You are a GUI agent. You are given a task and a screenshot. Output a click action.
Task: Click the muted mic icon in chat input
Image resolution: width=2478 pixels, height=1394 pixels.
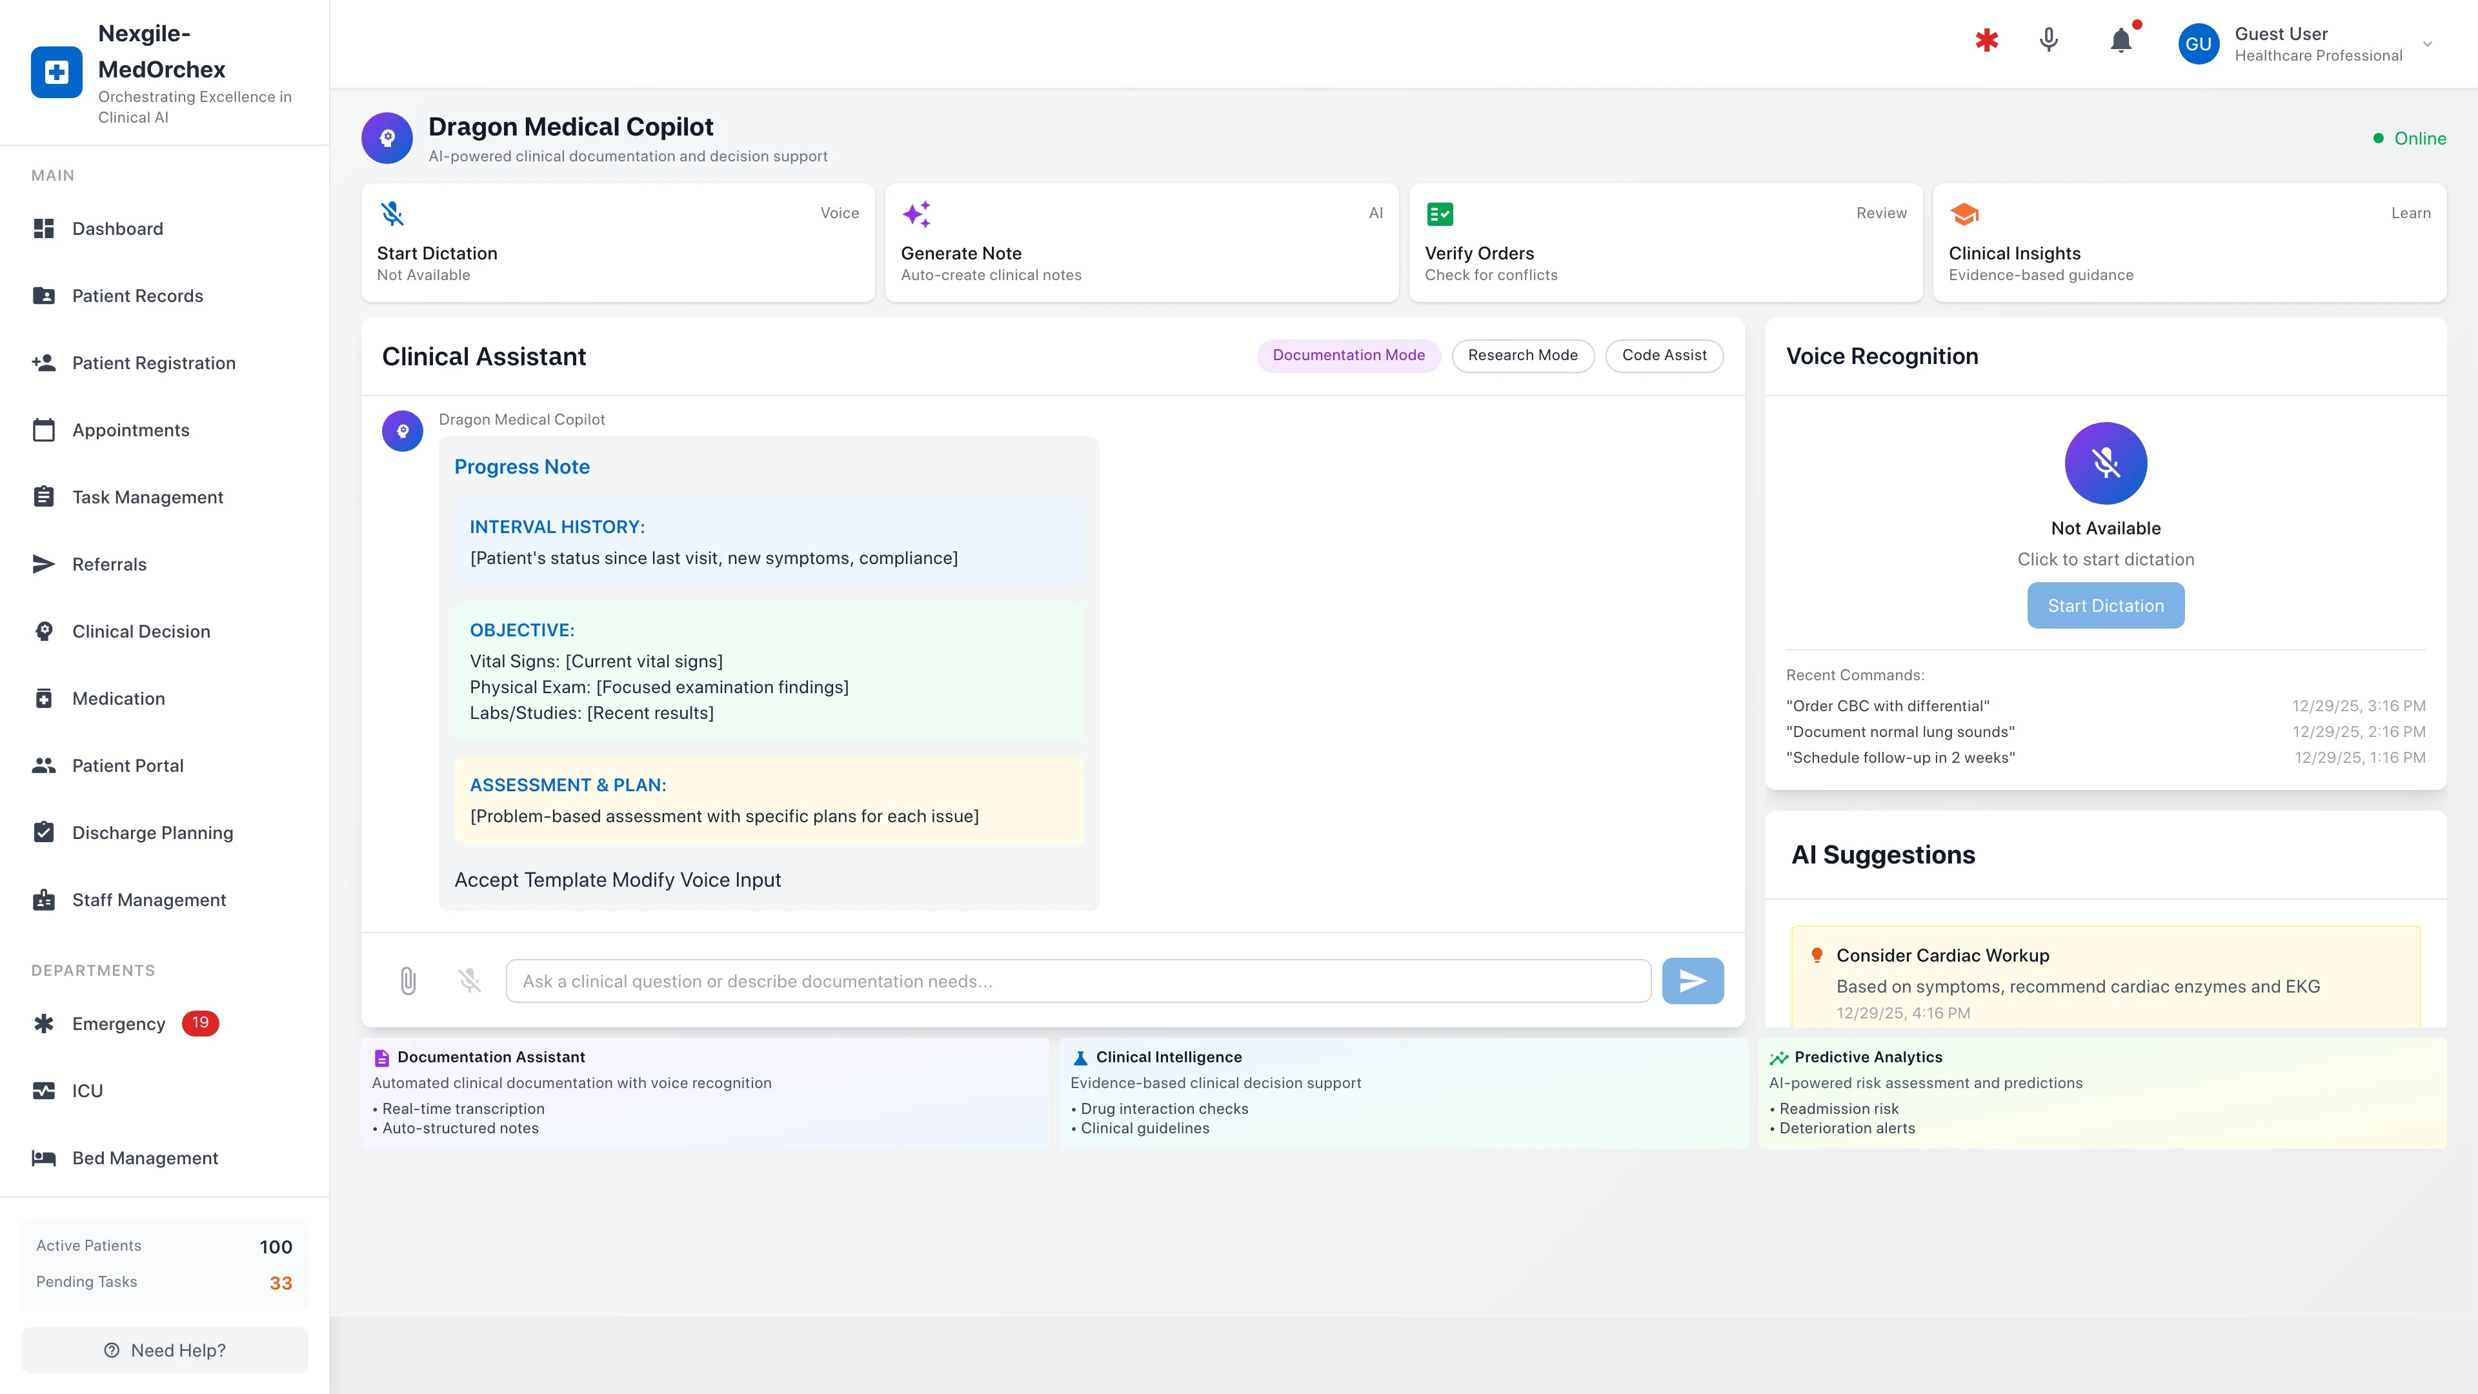(469, 980)
